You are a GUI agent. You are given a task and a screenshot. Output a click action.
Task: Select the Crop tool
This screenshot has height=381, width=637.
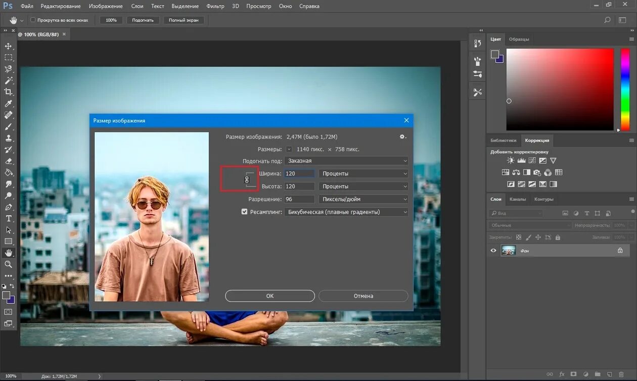(x=8, y=92)
